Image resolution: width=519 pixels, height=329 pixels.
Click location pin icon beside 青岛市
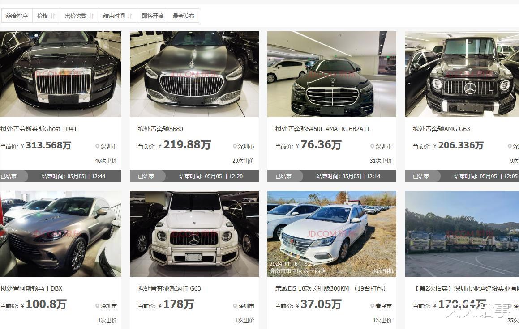click(x=373, y=306)
